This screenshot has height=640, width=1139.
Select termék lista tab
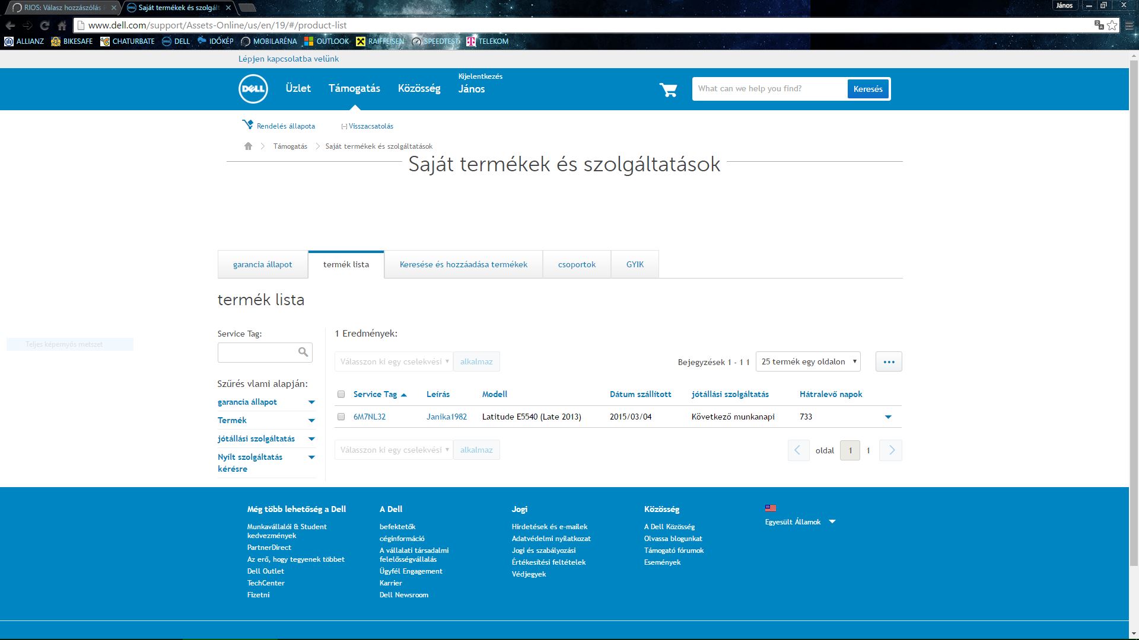[x=346, y=264]
